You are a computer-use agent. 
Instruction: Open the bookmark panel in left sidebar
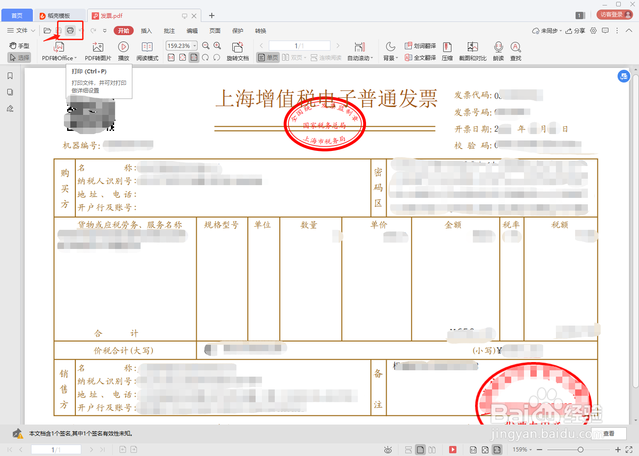(10, 76)
